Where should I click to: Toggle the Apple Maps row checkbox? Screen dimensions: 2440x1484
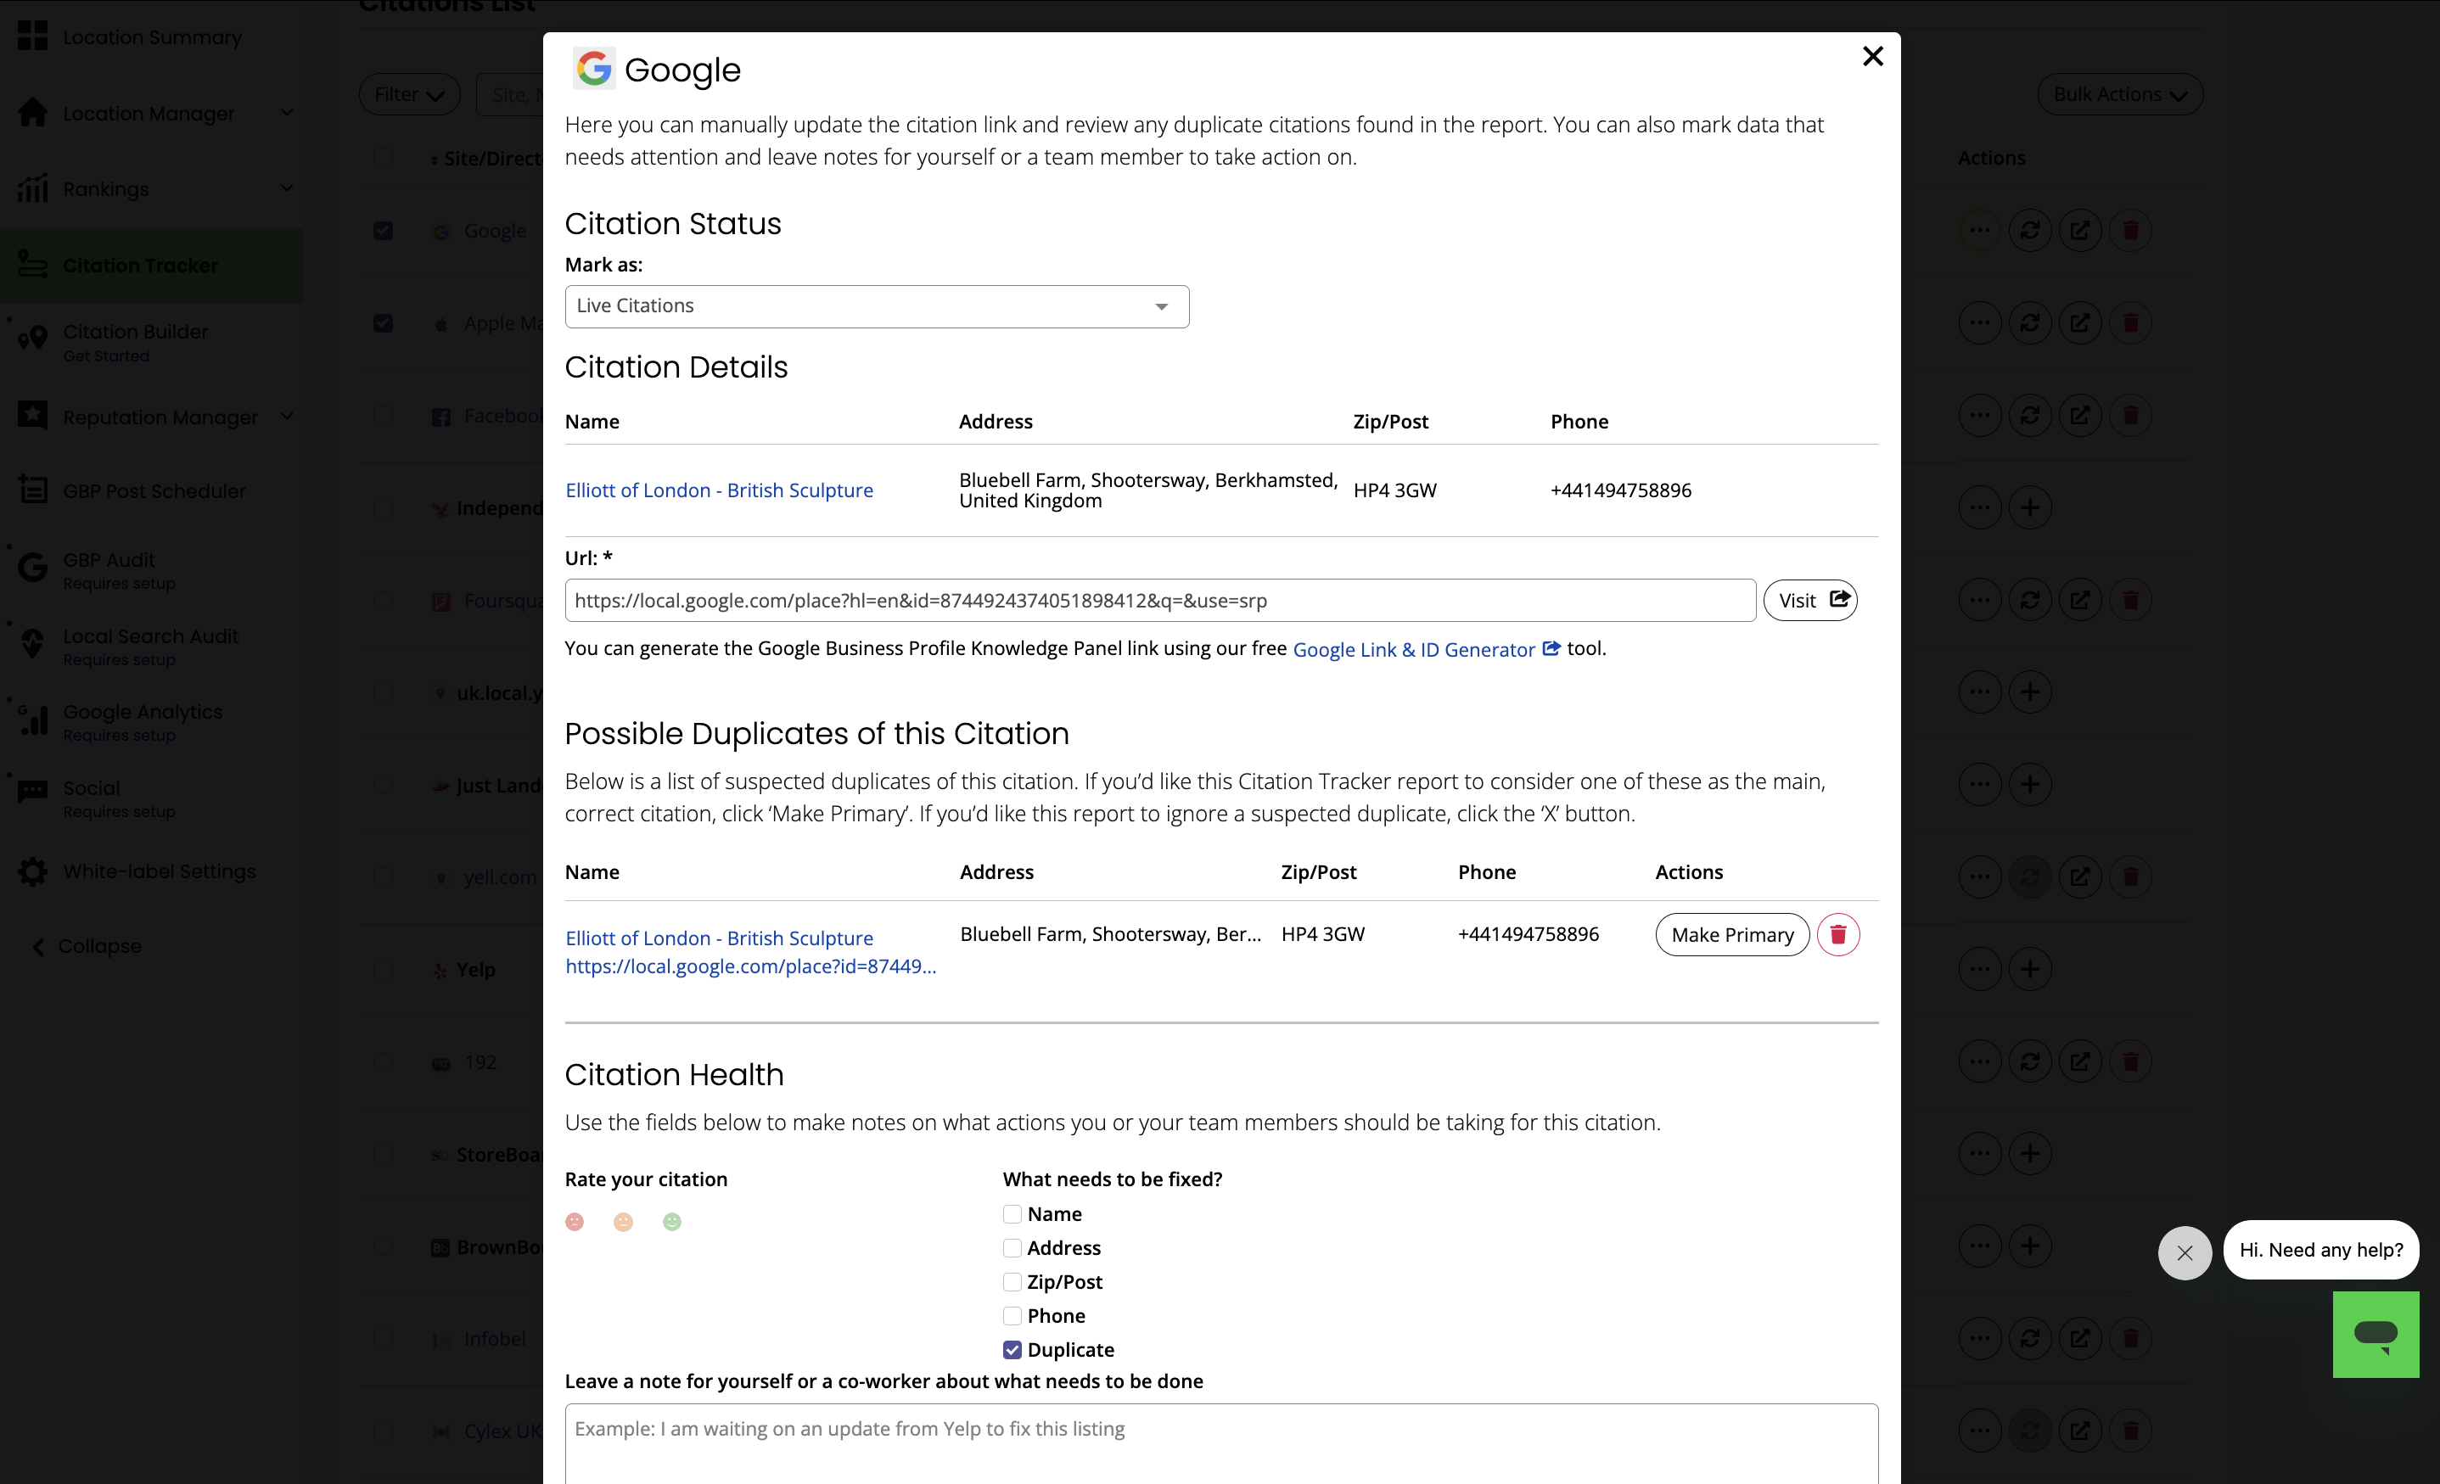point(384,324)
